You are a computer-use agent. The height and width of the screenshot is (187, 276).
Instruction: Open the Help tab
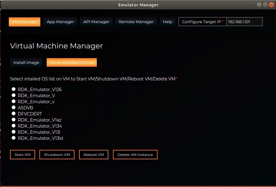(168, 22)
